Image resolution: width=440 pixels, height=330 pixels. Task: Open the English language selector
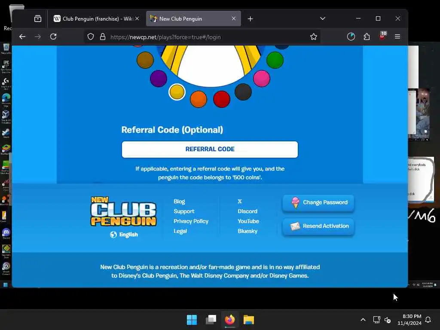coord(124,235)
